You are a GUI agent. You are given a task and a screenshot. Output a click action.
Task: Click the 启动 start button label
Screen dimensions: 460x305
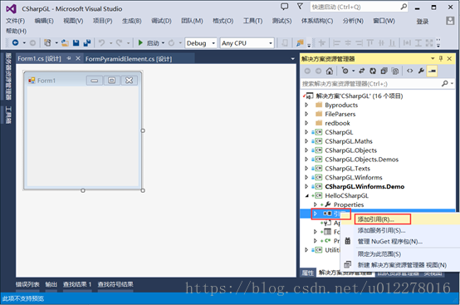click(153, 43)
